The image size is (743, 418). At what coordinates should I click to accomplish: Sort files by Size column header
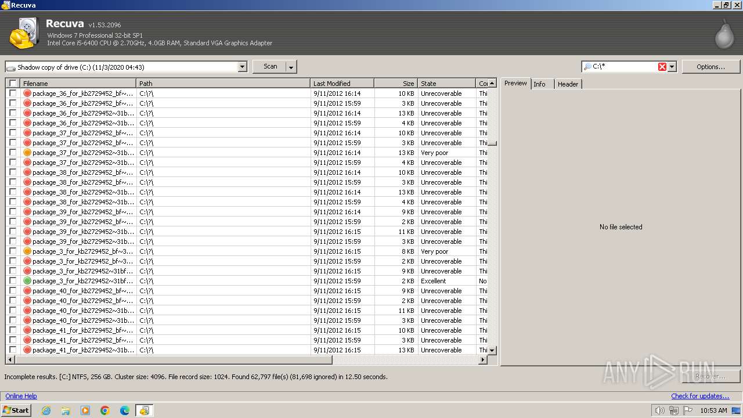click(396, 84)
